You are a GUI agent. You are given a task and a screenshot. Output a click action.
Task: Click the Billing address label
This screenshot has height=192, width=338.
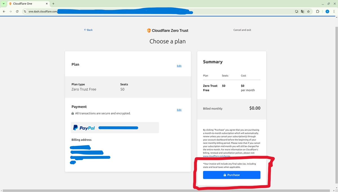[x=81, y=140]
